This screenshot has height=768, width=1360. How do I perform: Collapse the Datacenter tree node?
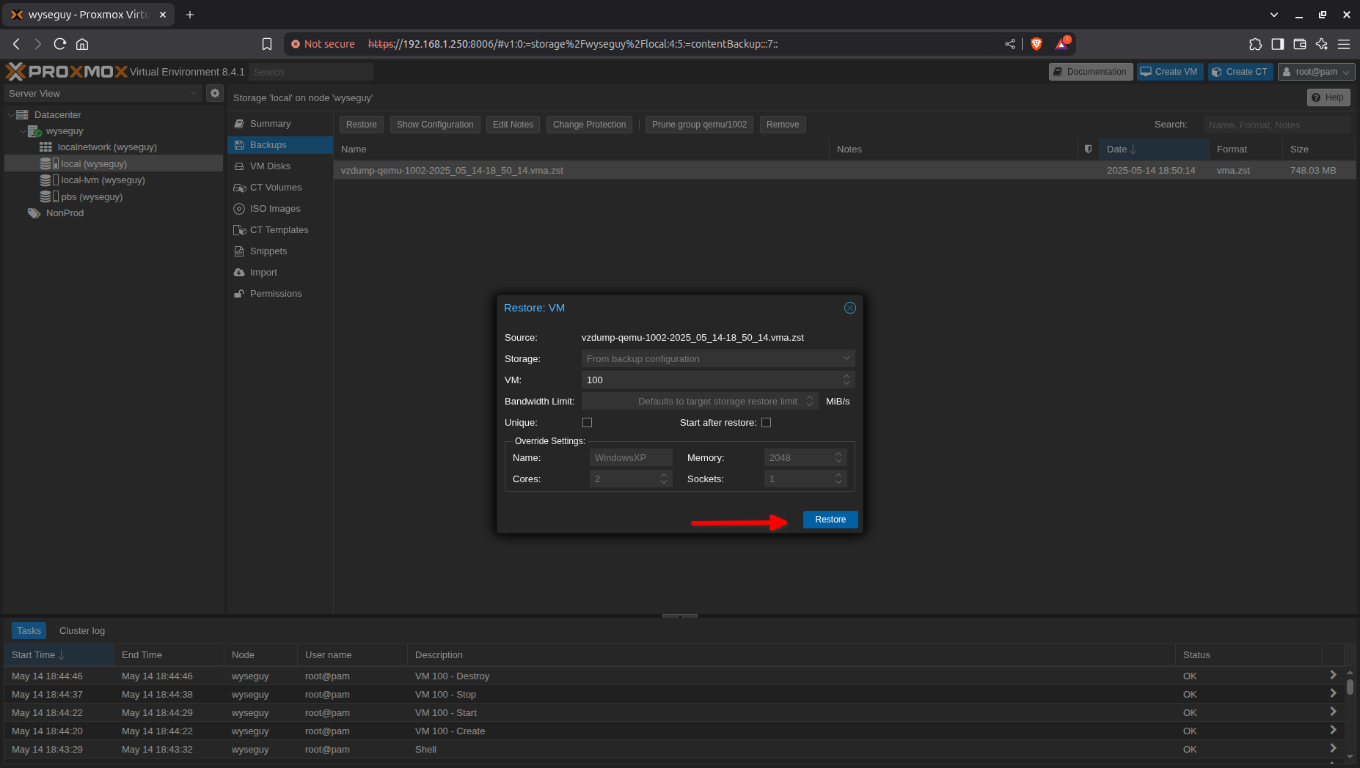(10, 115)
